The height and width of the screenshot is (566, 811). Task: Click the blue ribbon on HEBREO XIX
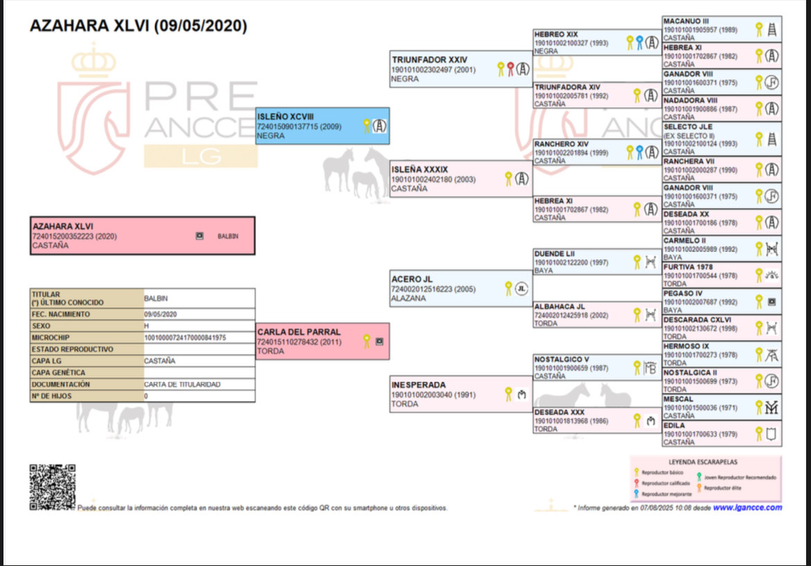click(x=640, y=42)
